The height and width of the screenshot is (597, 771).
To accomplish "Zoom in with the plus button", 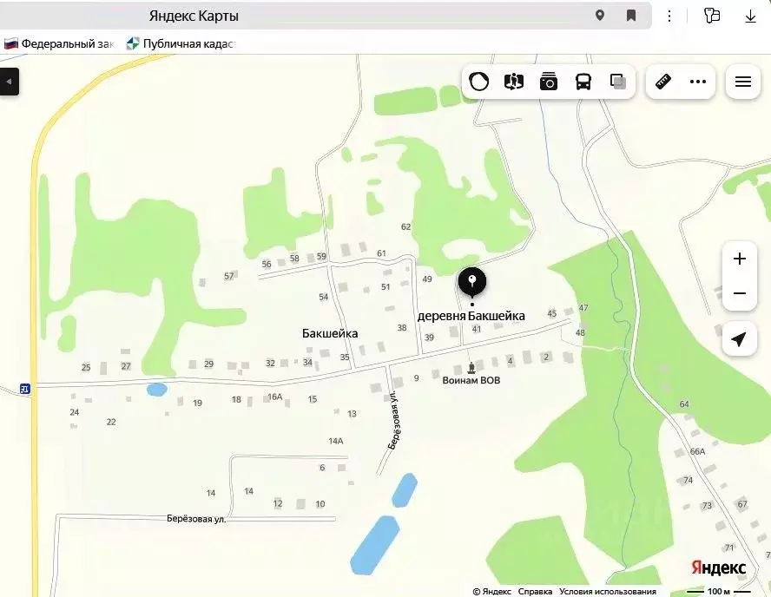I will [740, 259].
